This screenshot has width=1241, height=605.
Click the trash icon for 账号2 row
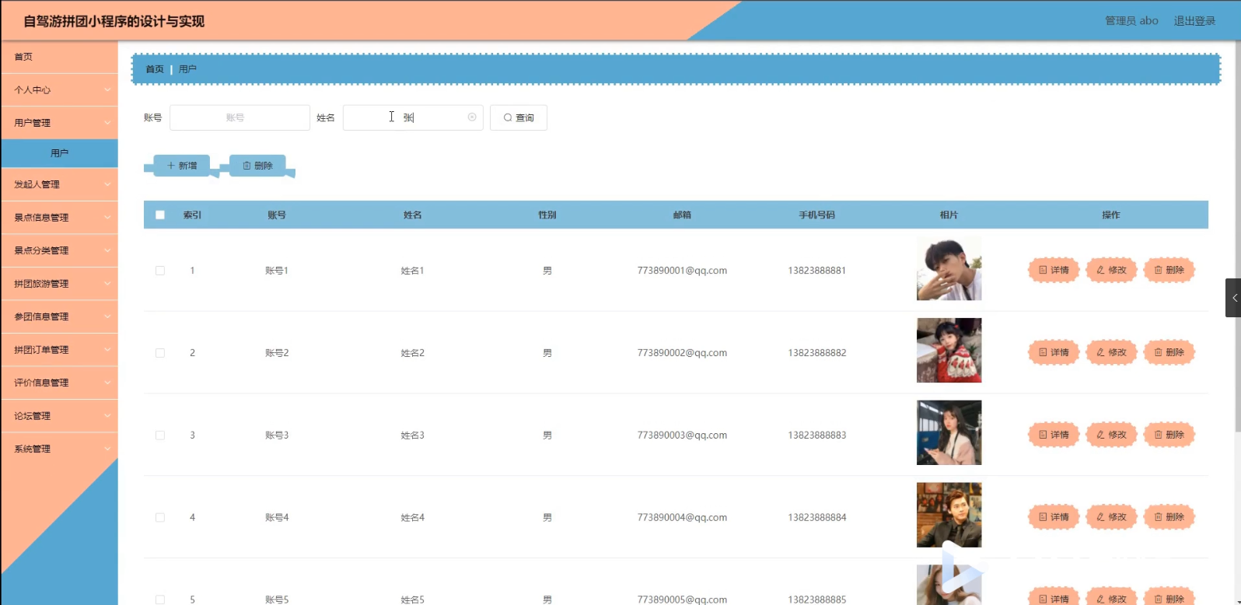pos(1158,353)
